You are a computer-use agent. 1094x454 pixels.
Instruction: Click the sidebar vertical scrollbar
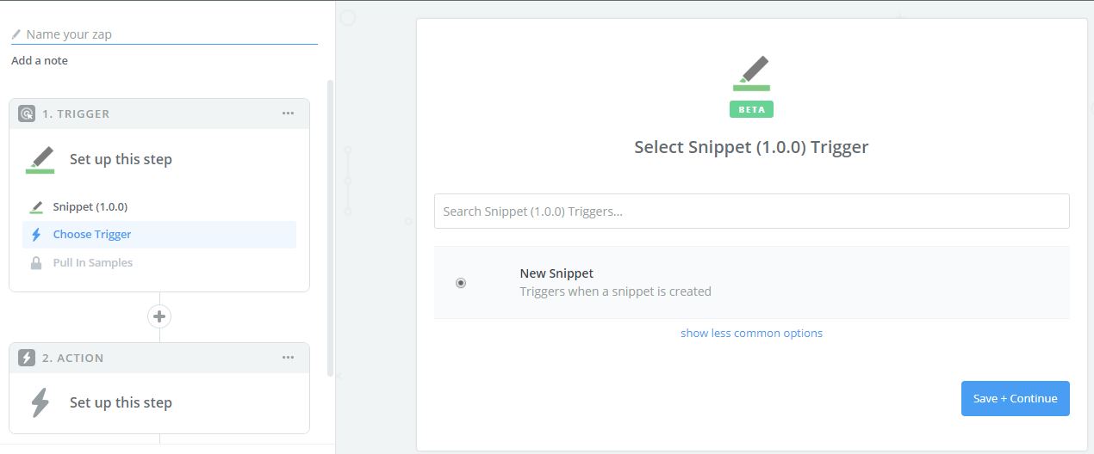(x=330, y=228)
